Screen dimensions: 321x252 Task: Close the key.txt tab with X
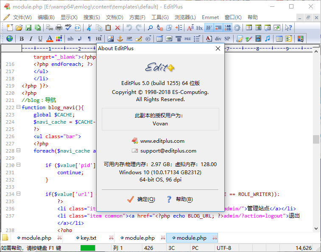pyautogui.click(x=111, y=238)
